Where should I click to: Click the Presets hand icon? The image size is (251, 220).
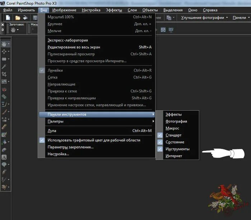click(13, 30)
